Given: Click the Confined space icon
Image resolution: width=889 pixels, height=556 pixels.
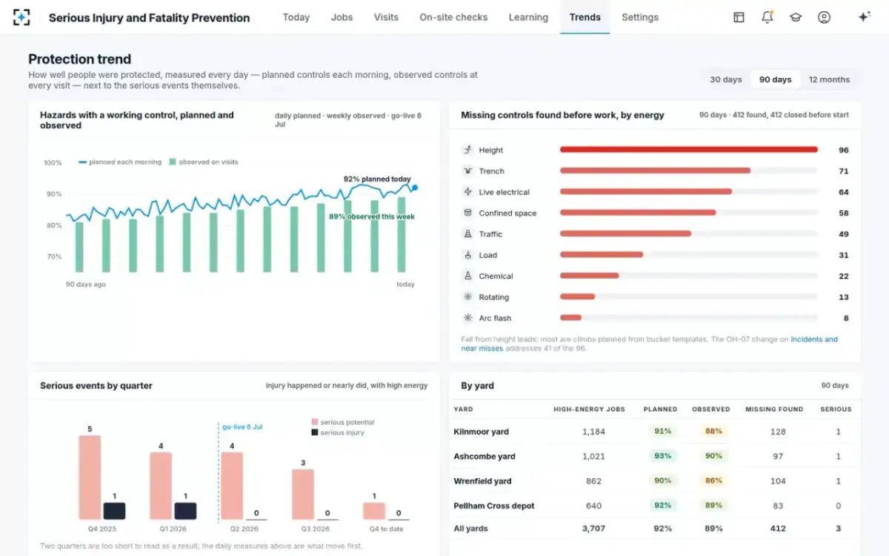Looking at the screenshot, I should click(467, 213).
